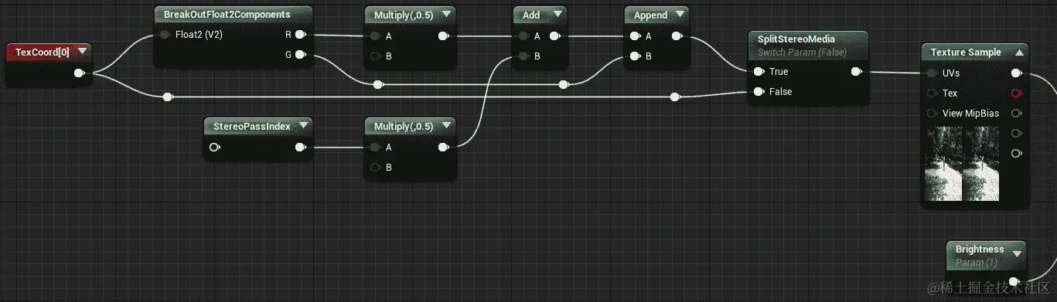Click the True input pin on SplitStereoMedia
The image size is (1057, 302).
point(759,72)
